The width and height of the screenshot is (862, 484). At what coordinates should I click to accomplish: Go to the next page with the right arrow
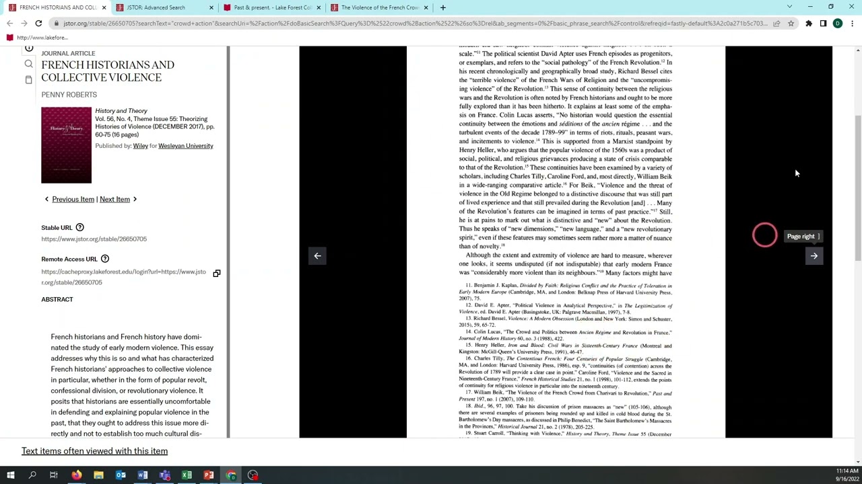[814, 256]
